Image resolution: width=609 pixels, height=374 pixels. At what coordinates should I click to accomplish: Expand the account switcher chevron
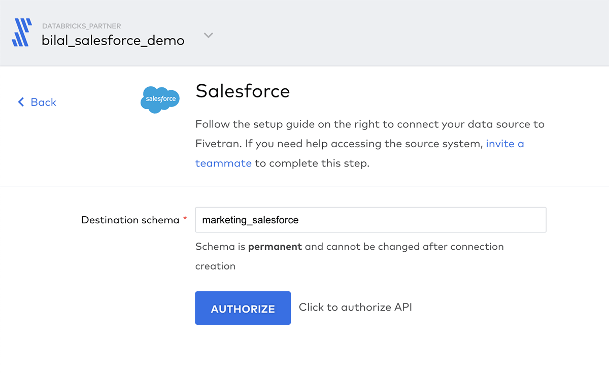pos(208,36)
